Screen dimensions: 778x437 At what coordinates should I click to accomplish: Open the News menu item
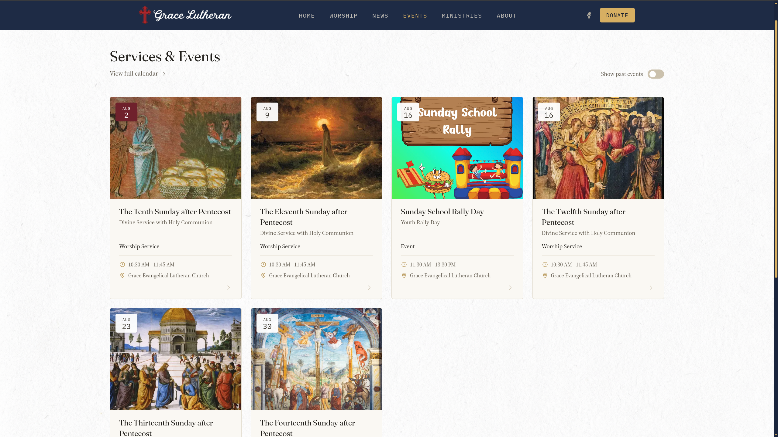[380, 15]
